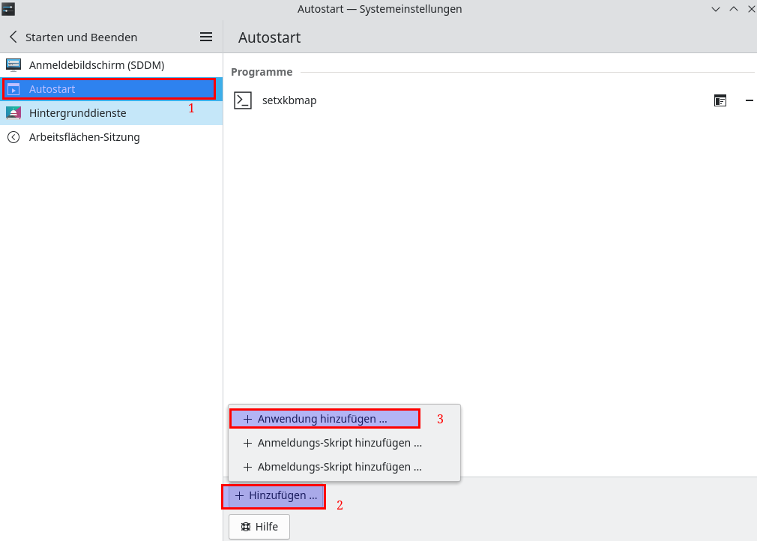Choose Abmeldungs-Skript hinzufügen menu entry
Screen dimensions: 757x541
click(339, 467)
